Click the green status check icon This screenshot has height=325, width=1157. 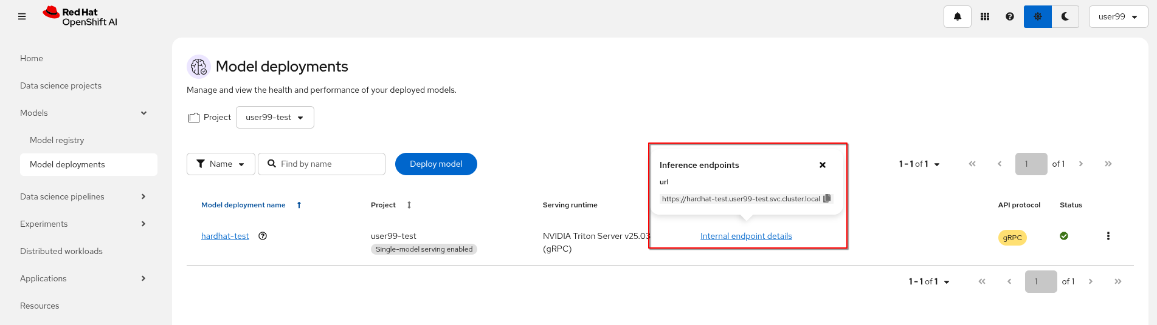[1064, 236]
